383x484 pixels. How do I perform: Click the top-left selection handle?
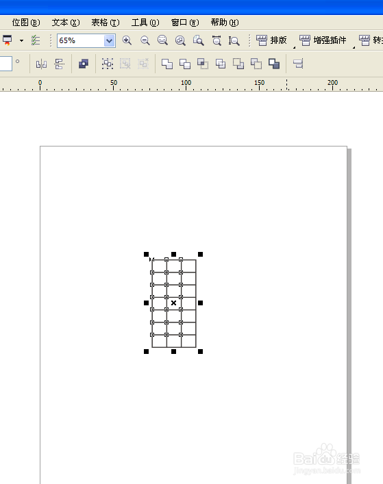[x=147, y=255]
